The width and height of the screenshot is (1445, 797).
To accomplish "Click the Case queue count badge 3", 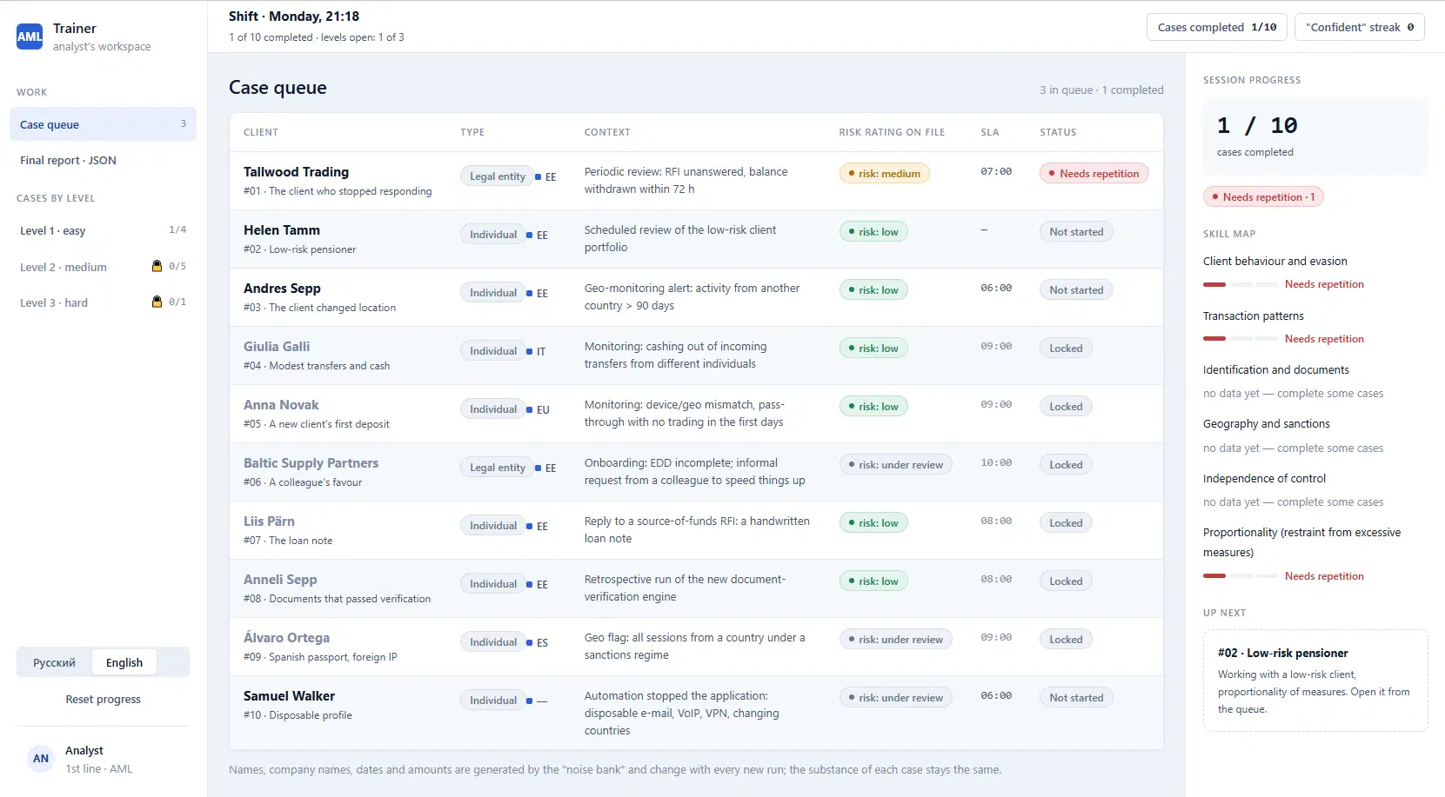I will tap(183, 123).
